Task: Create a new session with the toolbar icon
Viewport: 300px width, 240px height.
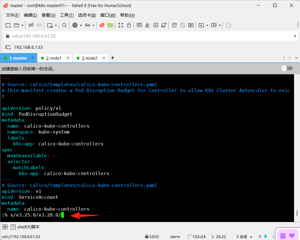Action: pyautogui.click(x=8, y=25)
